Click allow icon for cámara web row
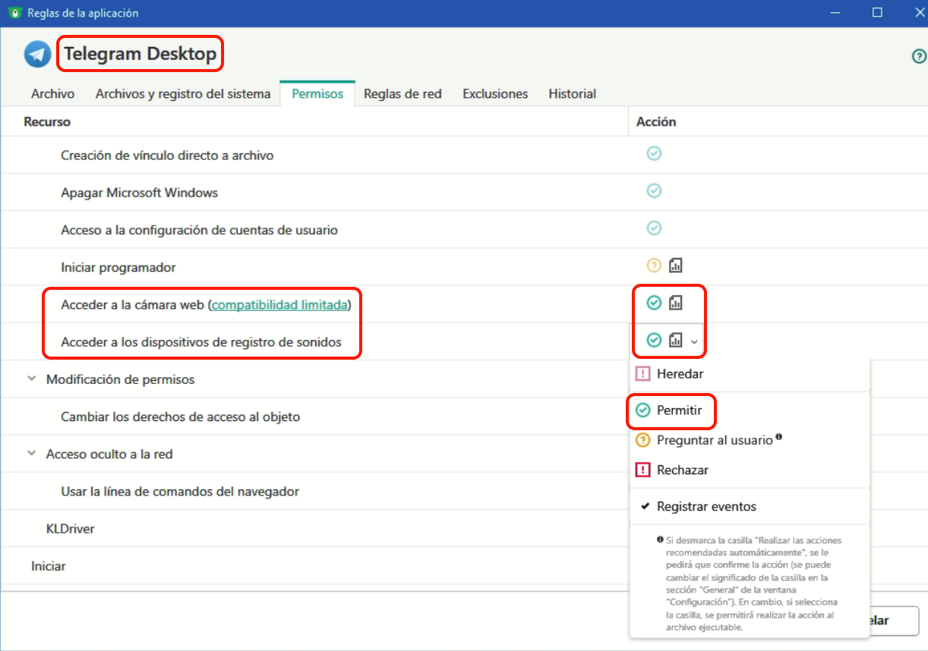The width and height of the screenshot is (928, 651). [654, 303]
